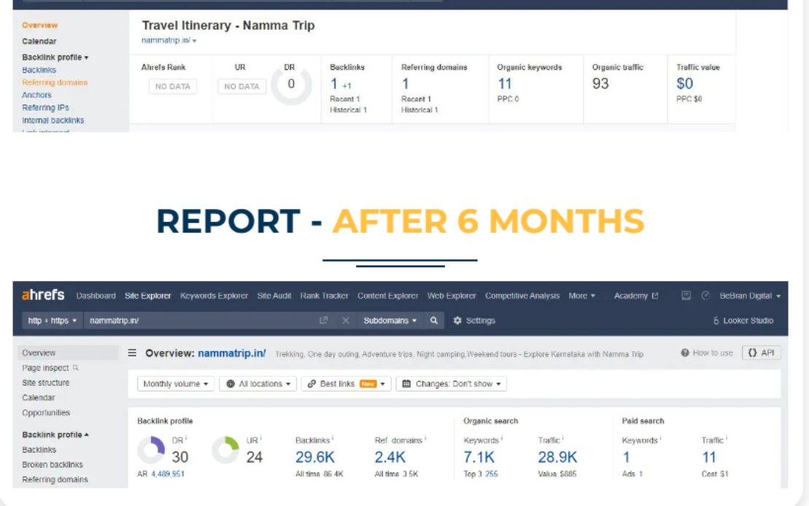Toggle the hamburger menu beside Overview

pos(132,353)
